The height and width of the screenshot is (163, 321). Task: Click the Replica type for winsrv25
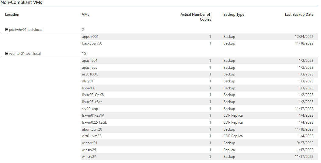(229, 150)
